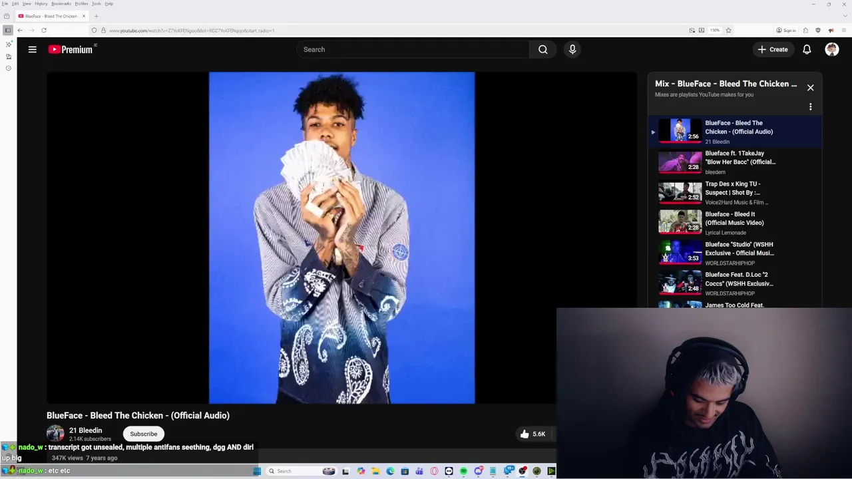Select the BlueFace - Bleed The Chicken tab
The image size is (852, 479).
(52, 16)
